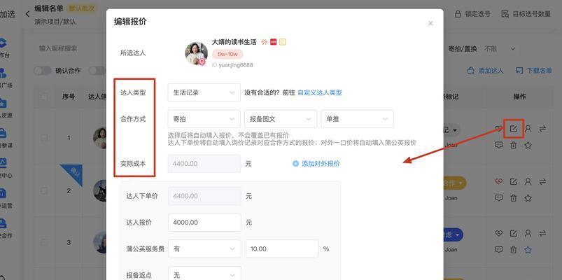
Task: Tick the checkbox for row 2
Action: pos(44,190)
